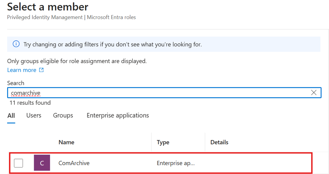Click the Details column header
The image size is (329, 174).
pos(219,142)
